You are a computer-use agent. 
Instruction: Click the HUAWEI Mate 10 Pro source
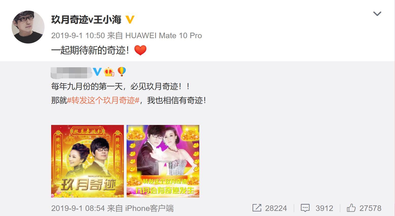click(164, 36)
